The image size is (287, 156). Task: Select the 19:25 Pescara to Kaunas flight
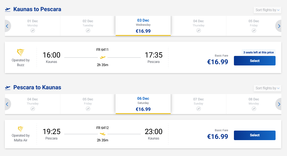click(x=255, y=135)
